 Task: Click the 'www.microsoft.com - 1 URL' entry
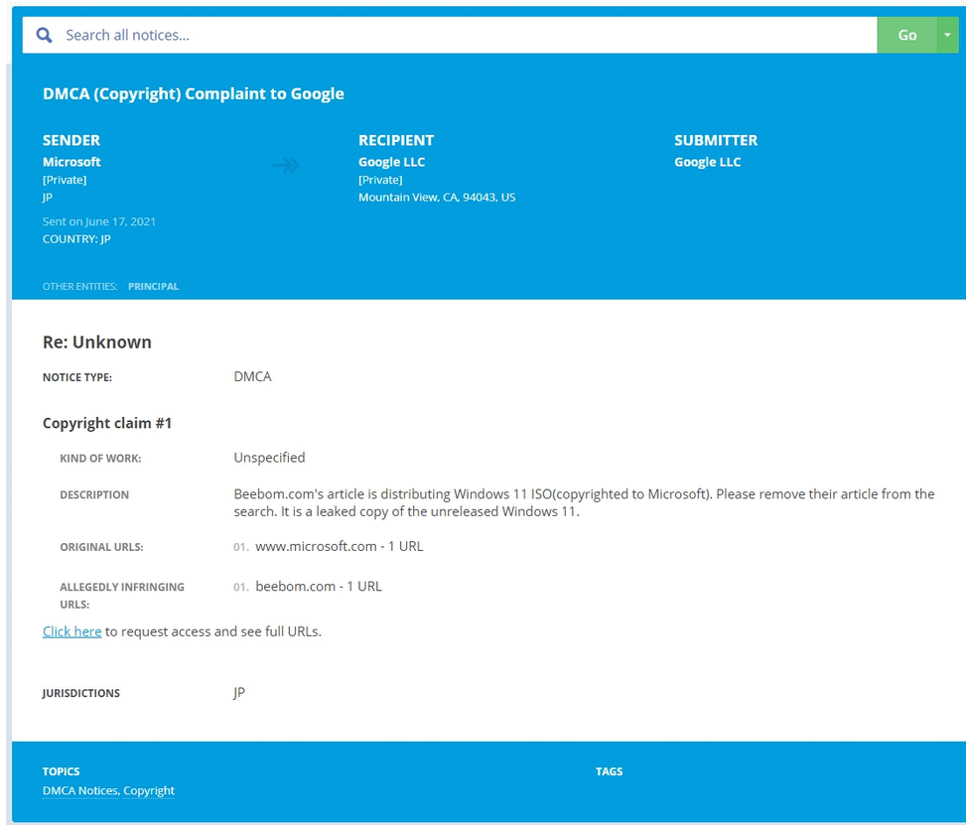point(339,546)
